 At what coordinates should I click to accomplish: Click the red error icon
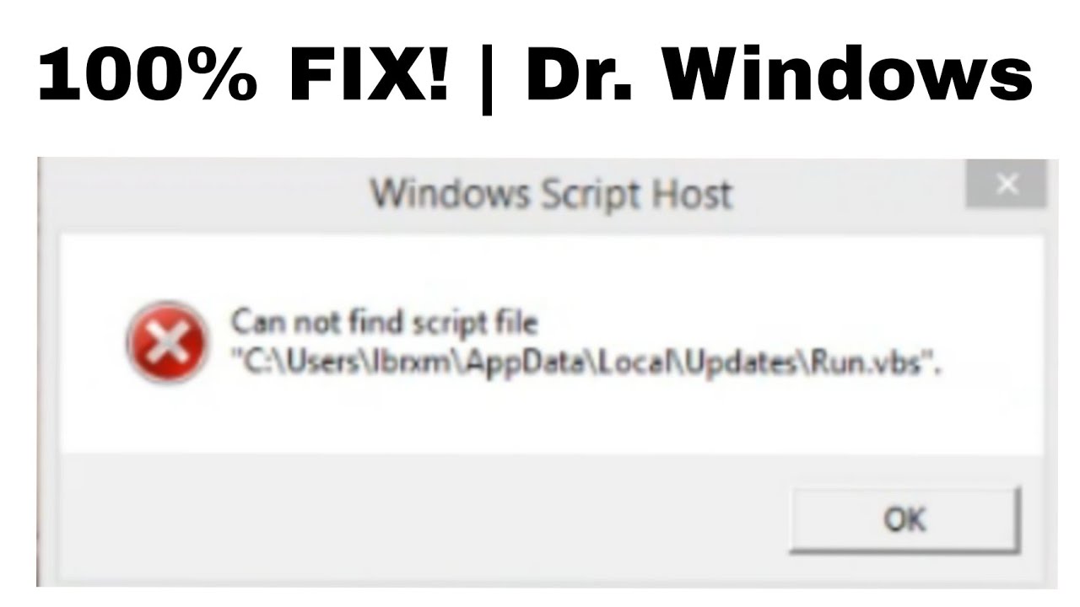point(165,341)
